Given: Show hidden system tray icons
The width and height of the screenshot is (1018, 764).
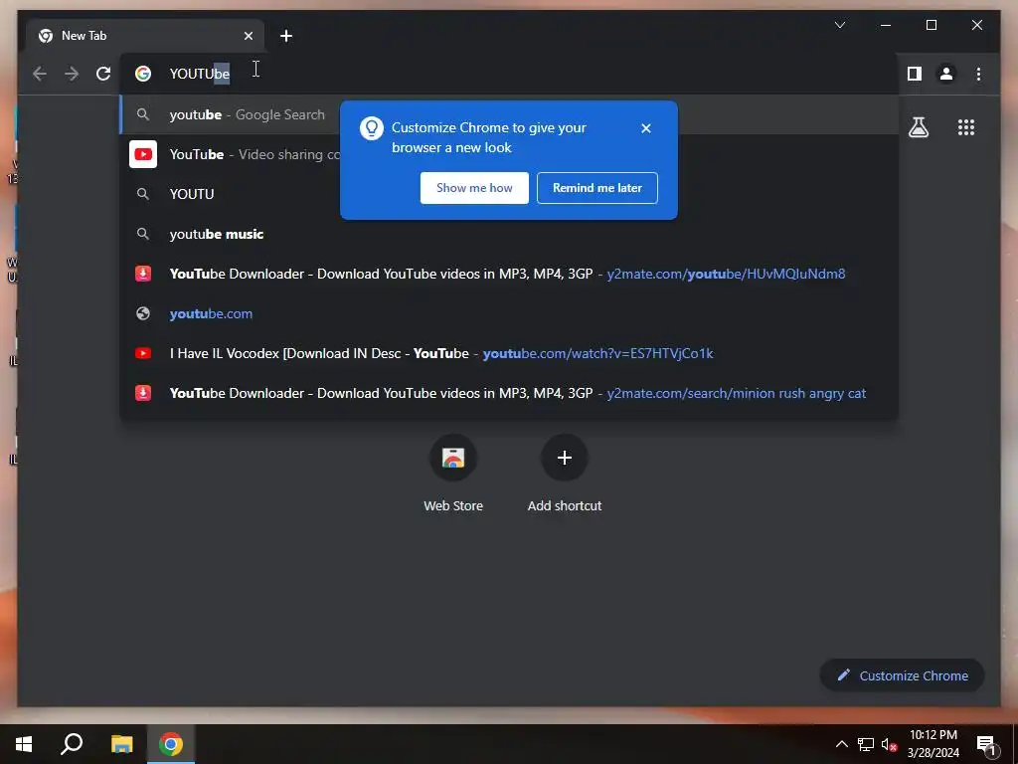Looking at the screenshot, I should (x=841, y=744).
